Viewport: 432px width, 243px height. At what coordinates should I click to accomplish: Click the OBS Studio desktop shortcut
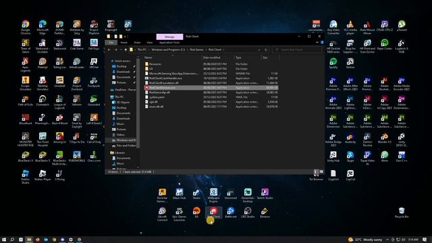(248, 213)
